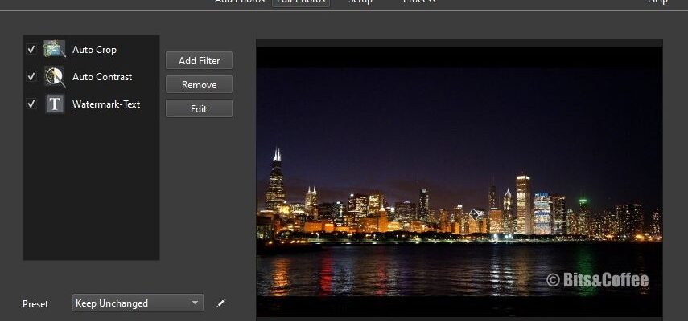Select the Watermark-Text label

(x=106, y=104)
